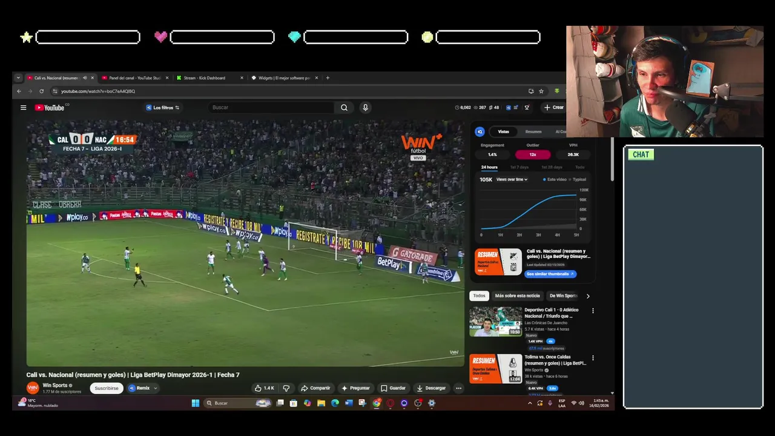Mute the Cali vs. Nacional tab audio
This screenshot has width=775, height=436.
[x=85, y=78]
